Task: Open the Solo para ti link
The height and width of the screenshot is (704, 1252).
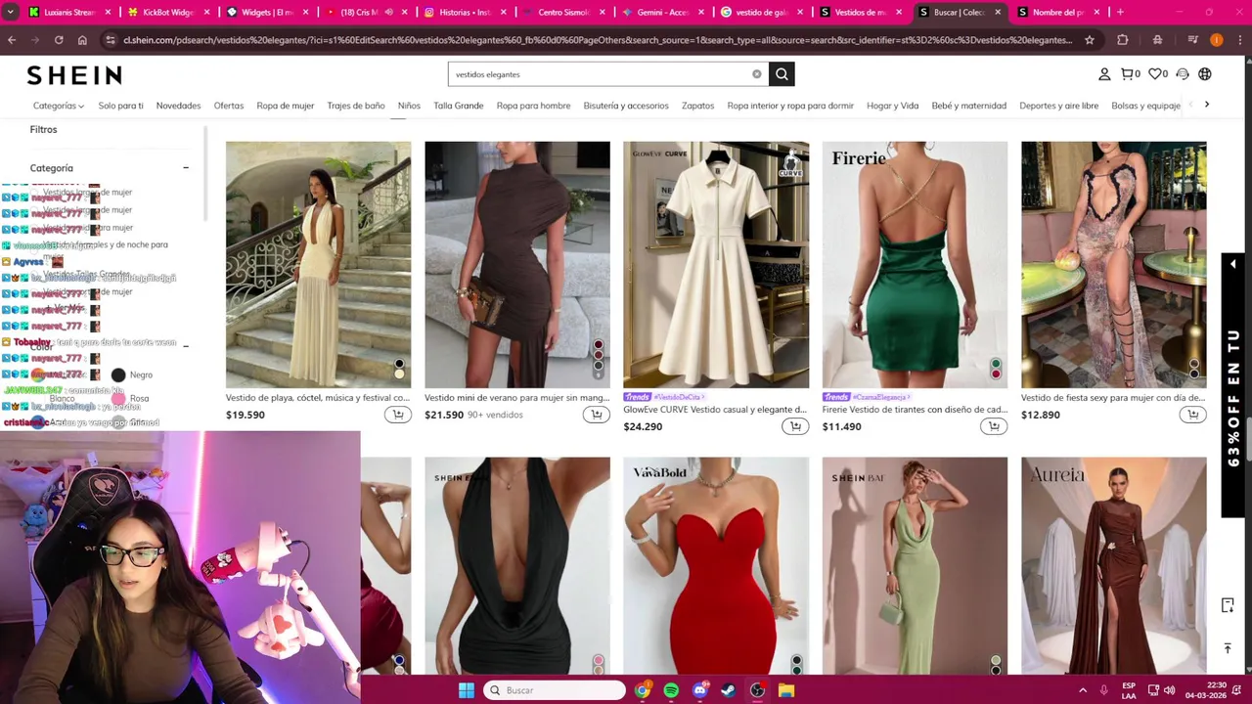Action: 120,106
